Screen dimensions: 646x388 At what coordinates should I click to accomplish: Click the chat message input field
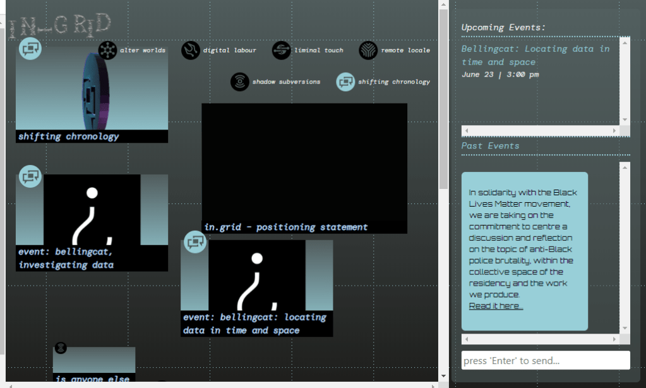tap(545, 360)
